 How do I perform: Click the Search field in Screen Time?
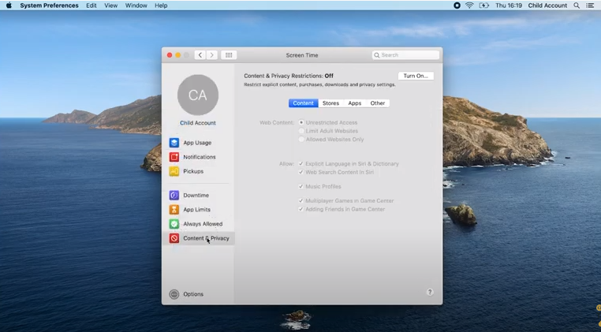click(405, 55)
